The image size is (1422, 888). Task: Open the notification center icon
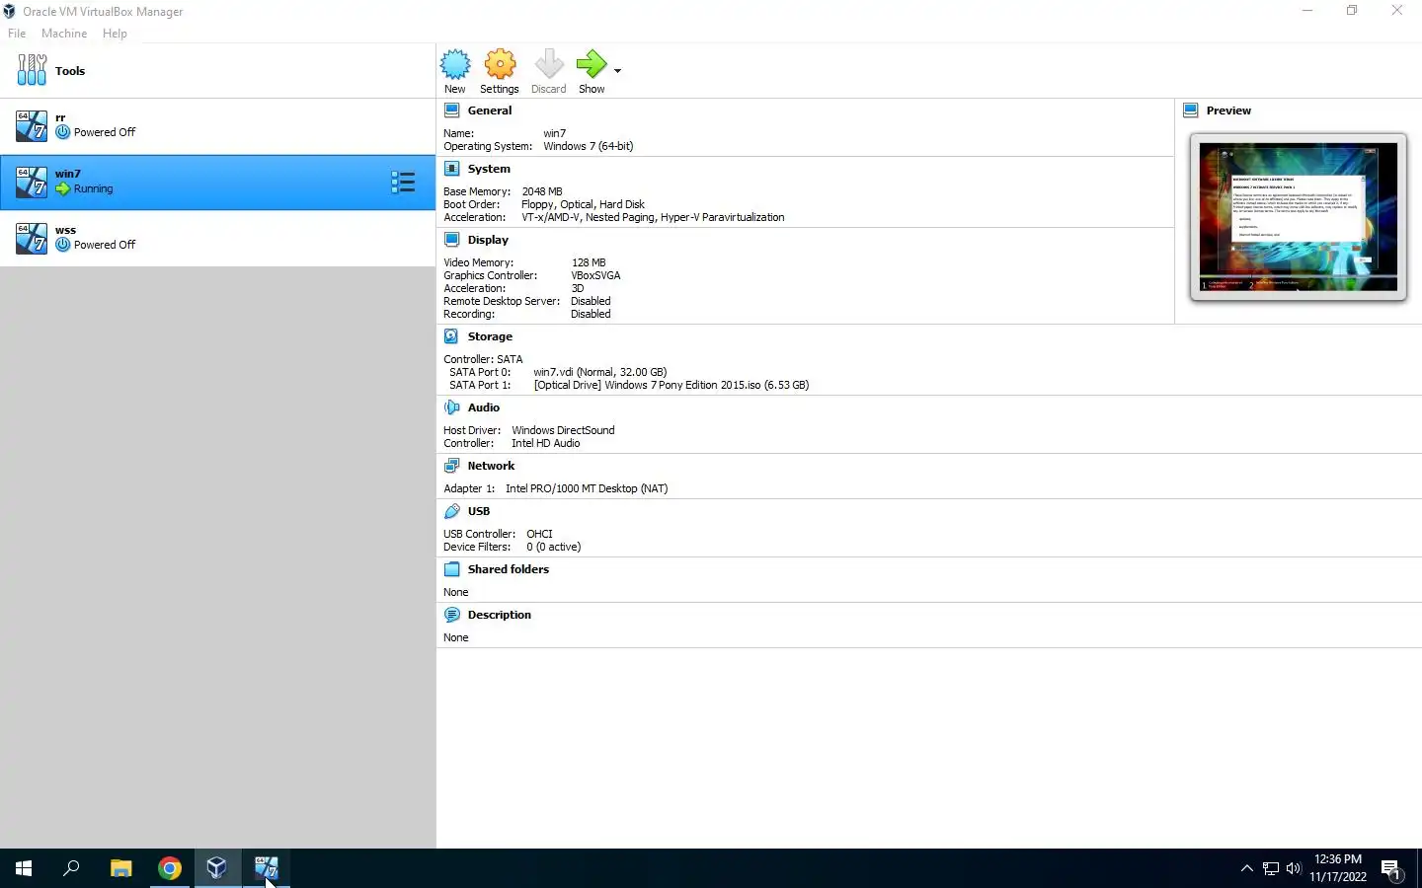1391,869
